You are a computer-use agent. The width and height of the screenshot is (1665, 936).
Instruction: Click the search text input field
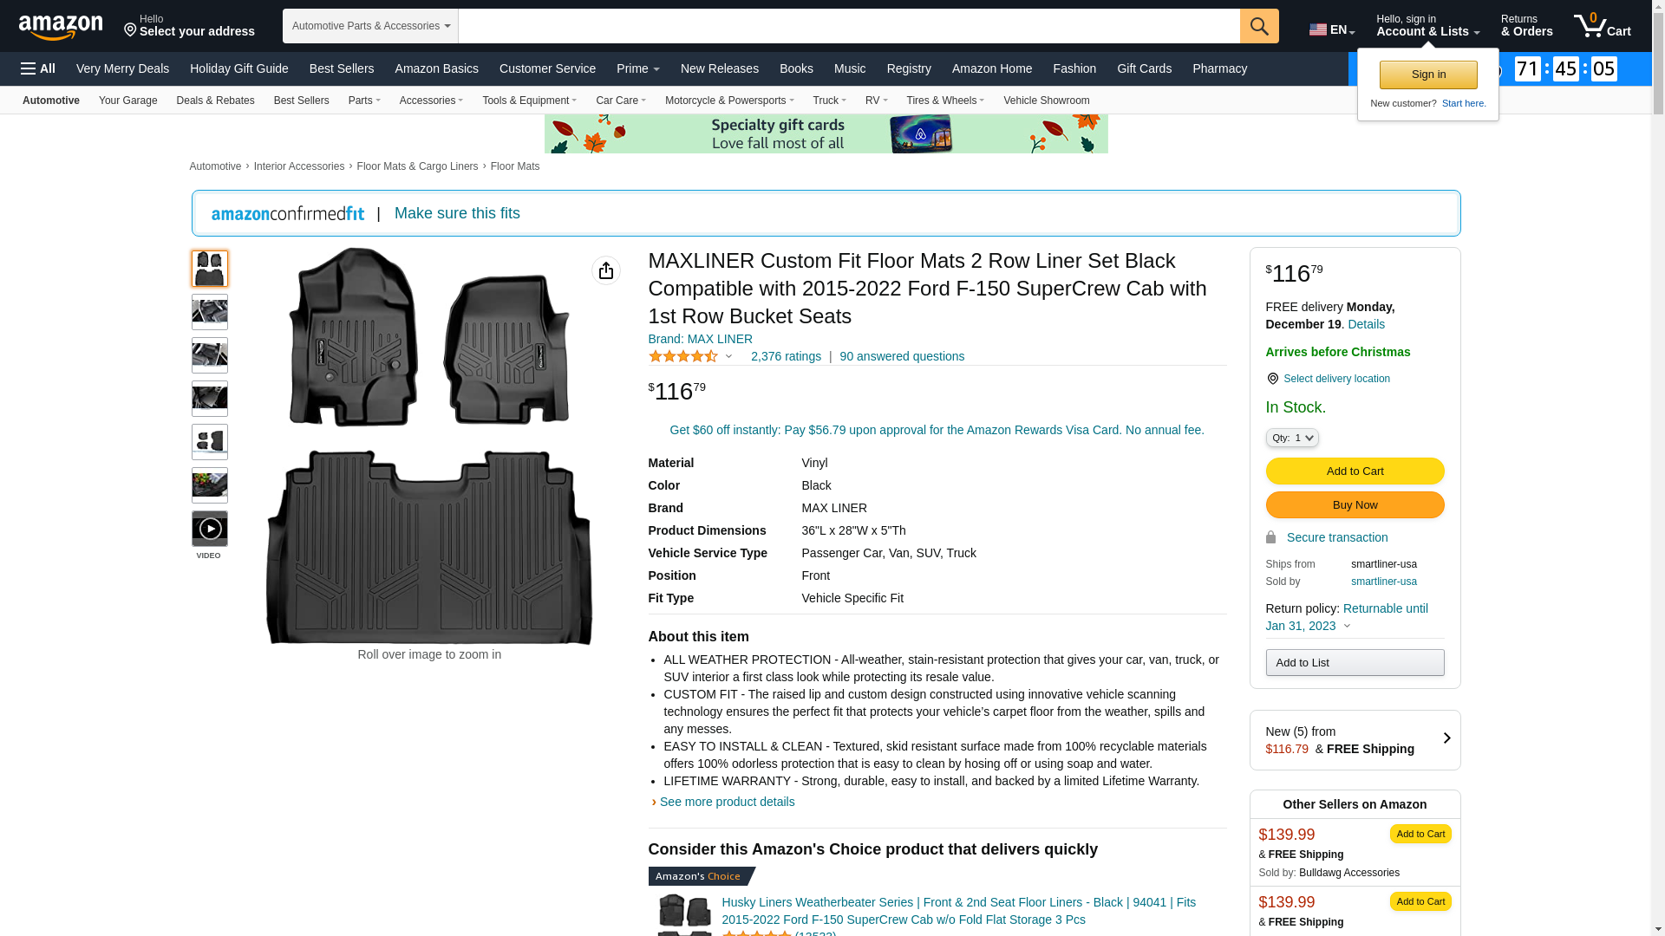[848, 26]
